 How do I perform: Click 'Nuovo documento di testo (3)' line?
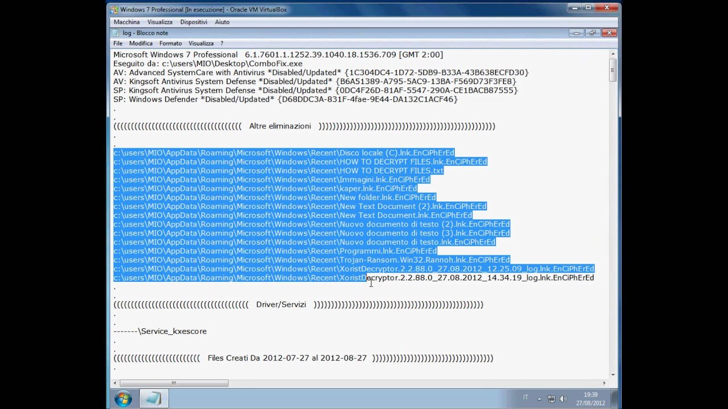(x=312, y=233)
